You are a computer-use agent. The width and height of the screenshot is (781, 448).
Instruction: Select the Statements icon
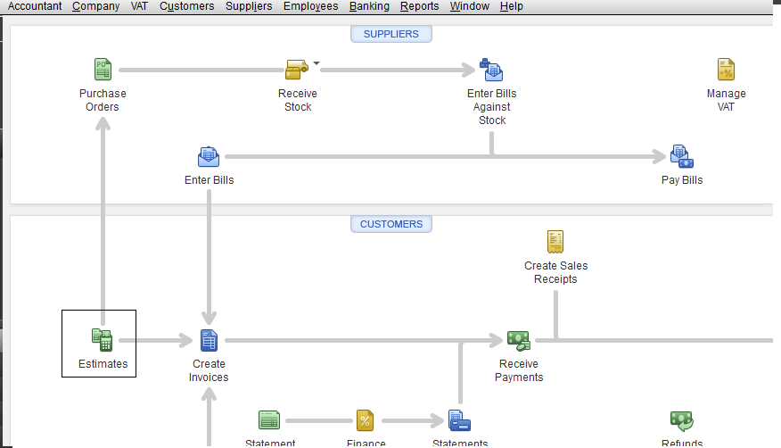459,420
